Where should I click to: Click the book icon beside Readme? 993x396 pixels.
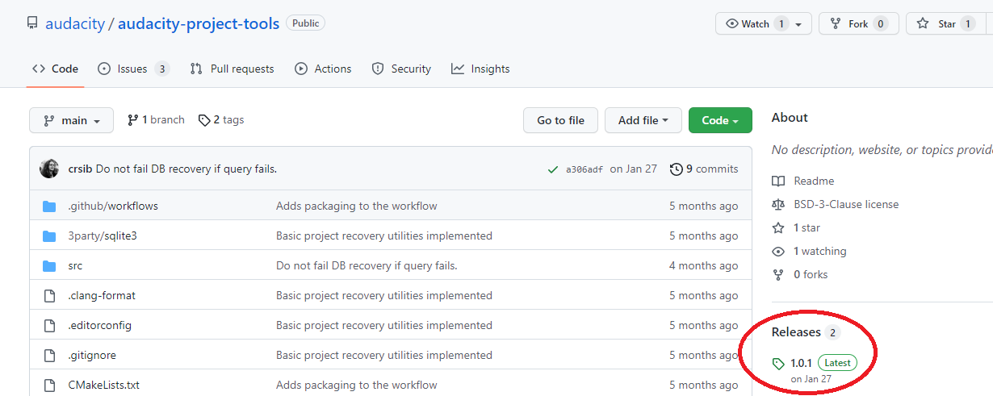coord(778,181)
